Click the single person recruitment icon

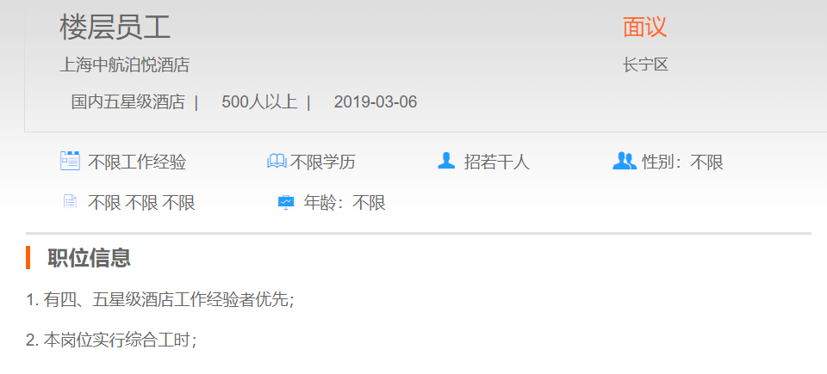pos(446,161)
